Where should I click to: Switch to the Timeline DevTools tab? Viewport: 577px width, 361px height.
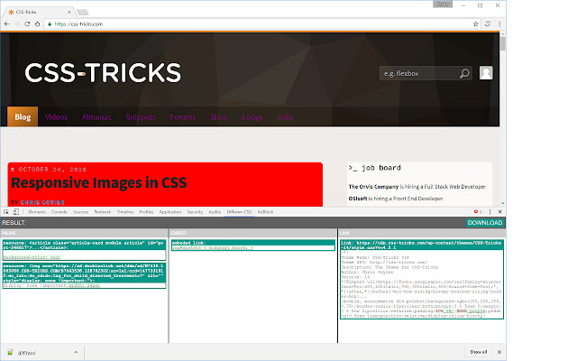(x=125, y=212)
